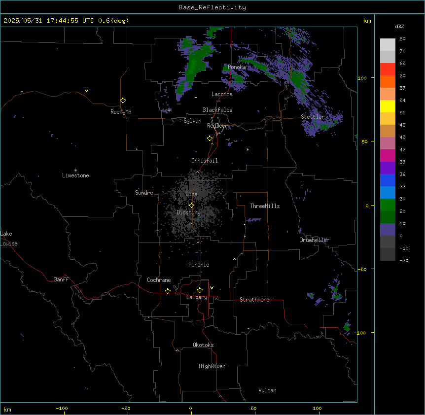Click the Airdrie city label
Screen dimensions: 425x415
[x=199, y=265]
